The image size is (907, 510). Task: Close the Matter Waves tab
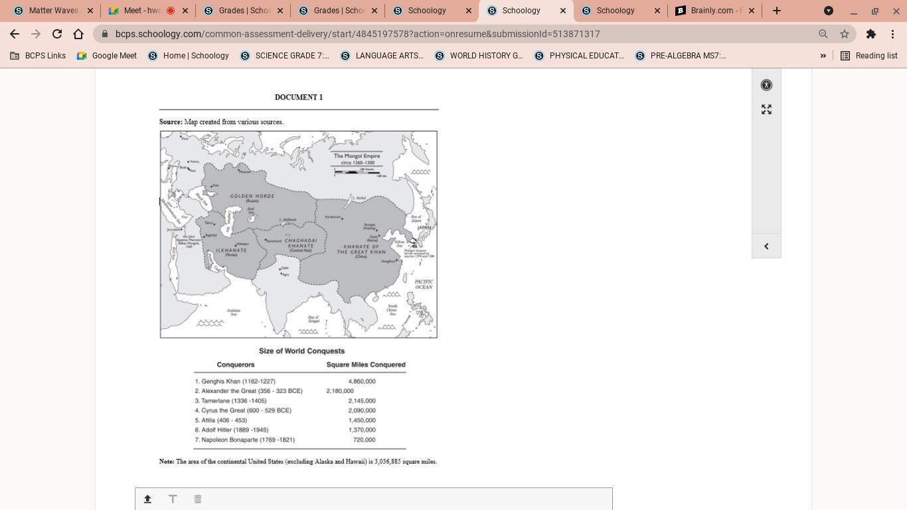pos(90,11)
